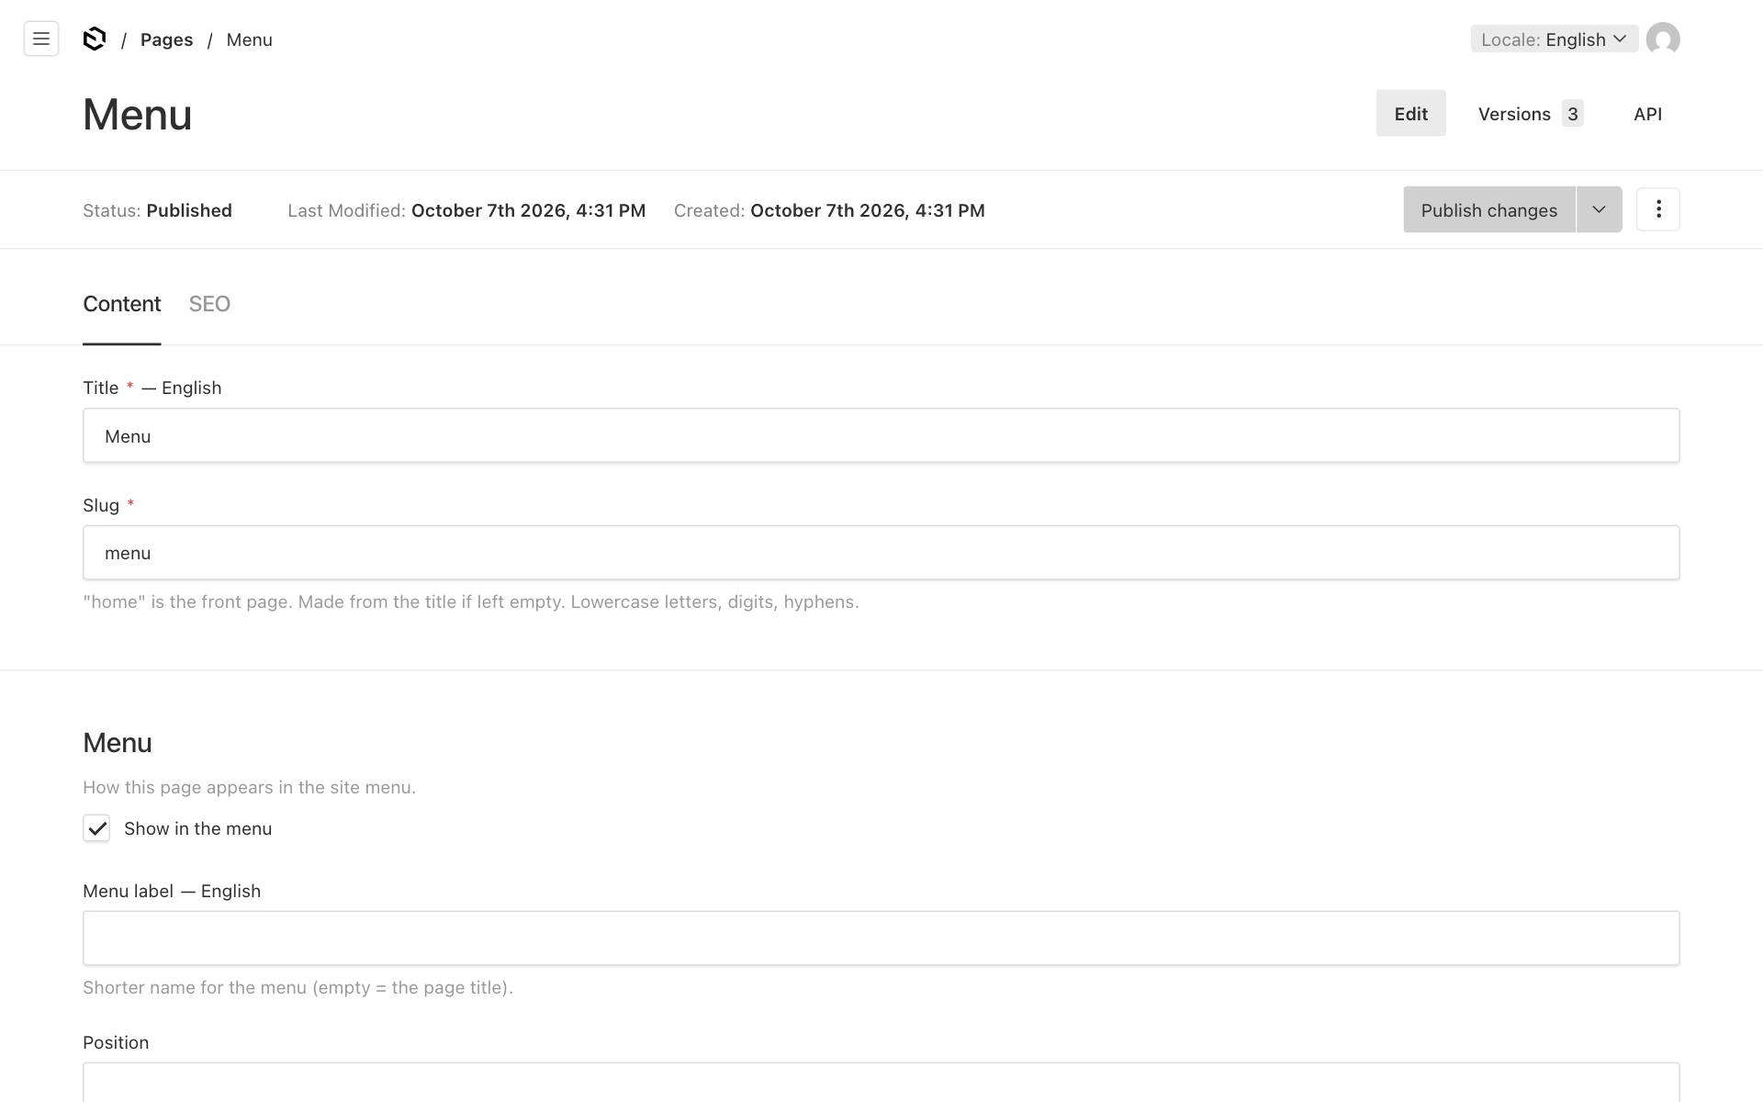Click into the Slug field
This screenshot has width=1763, height=1102.
881,553
